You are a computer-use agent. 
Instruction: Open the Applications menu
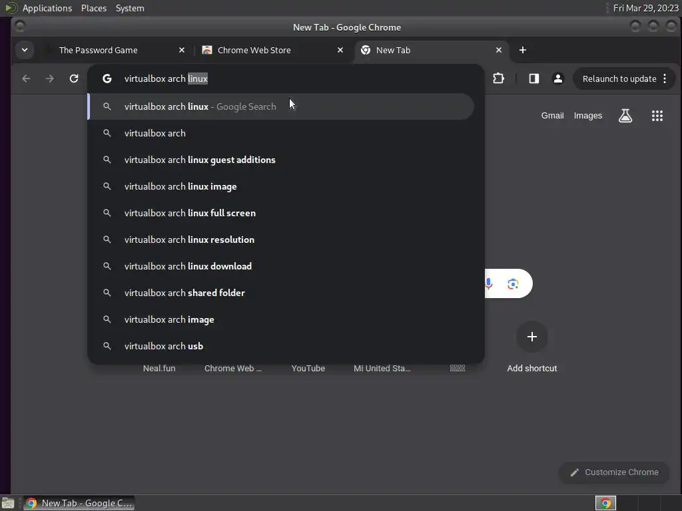47,8
